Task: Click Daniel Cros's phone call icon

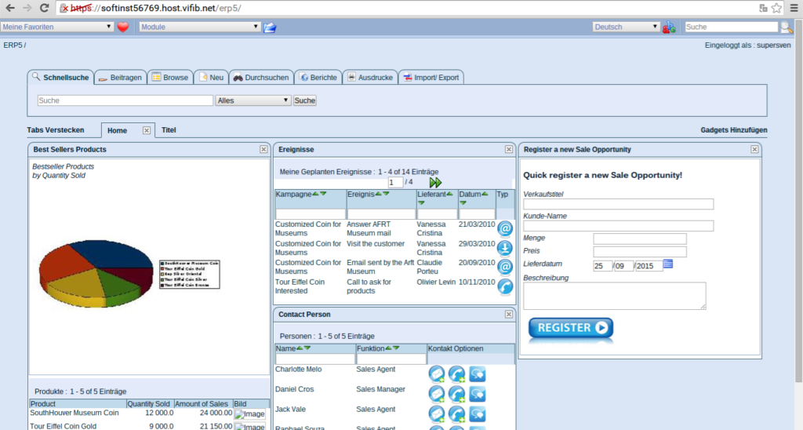Action: (x=456, y=394)
